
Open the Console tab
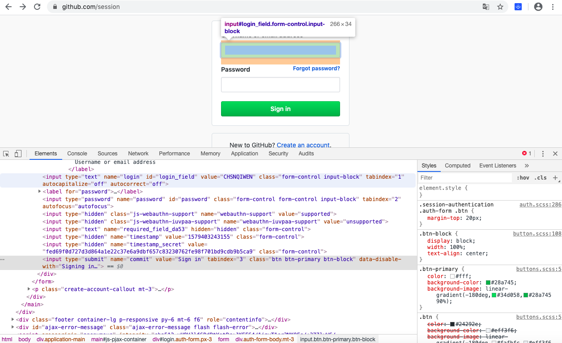77,154
